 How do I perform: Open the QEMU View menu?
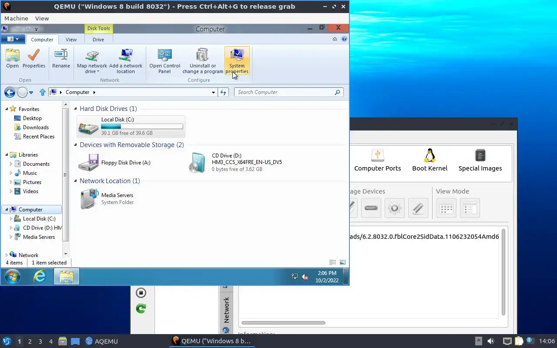coord(42,18)
